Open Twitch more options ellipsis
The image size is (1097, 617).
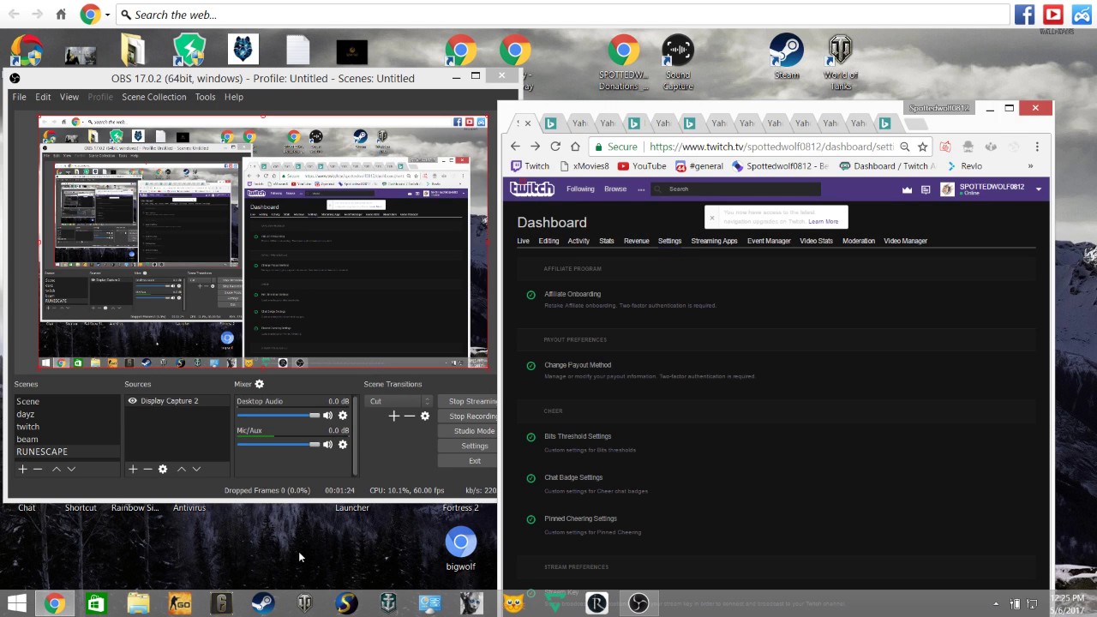pyautogui.click(x=639, y=189)
